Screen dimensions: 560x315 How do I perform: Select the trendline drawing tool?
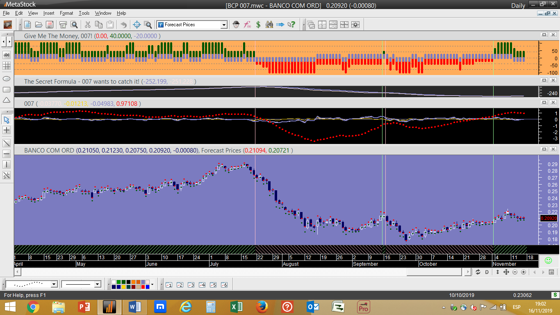coord(7,143)
